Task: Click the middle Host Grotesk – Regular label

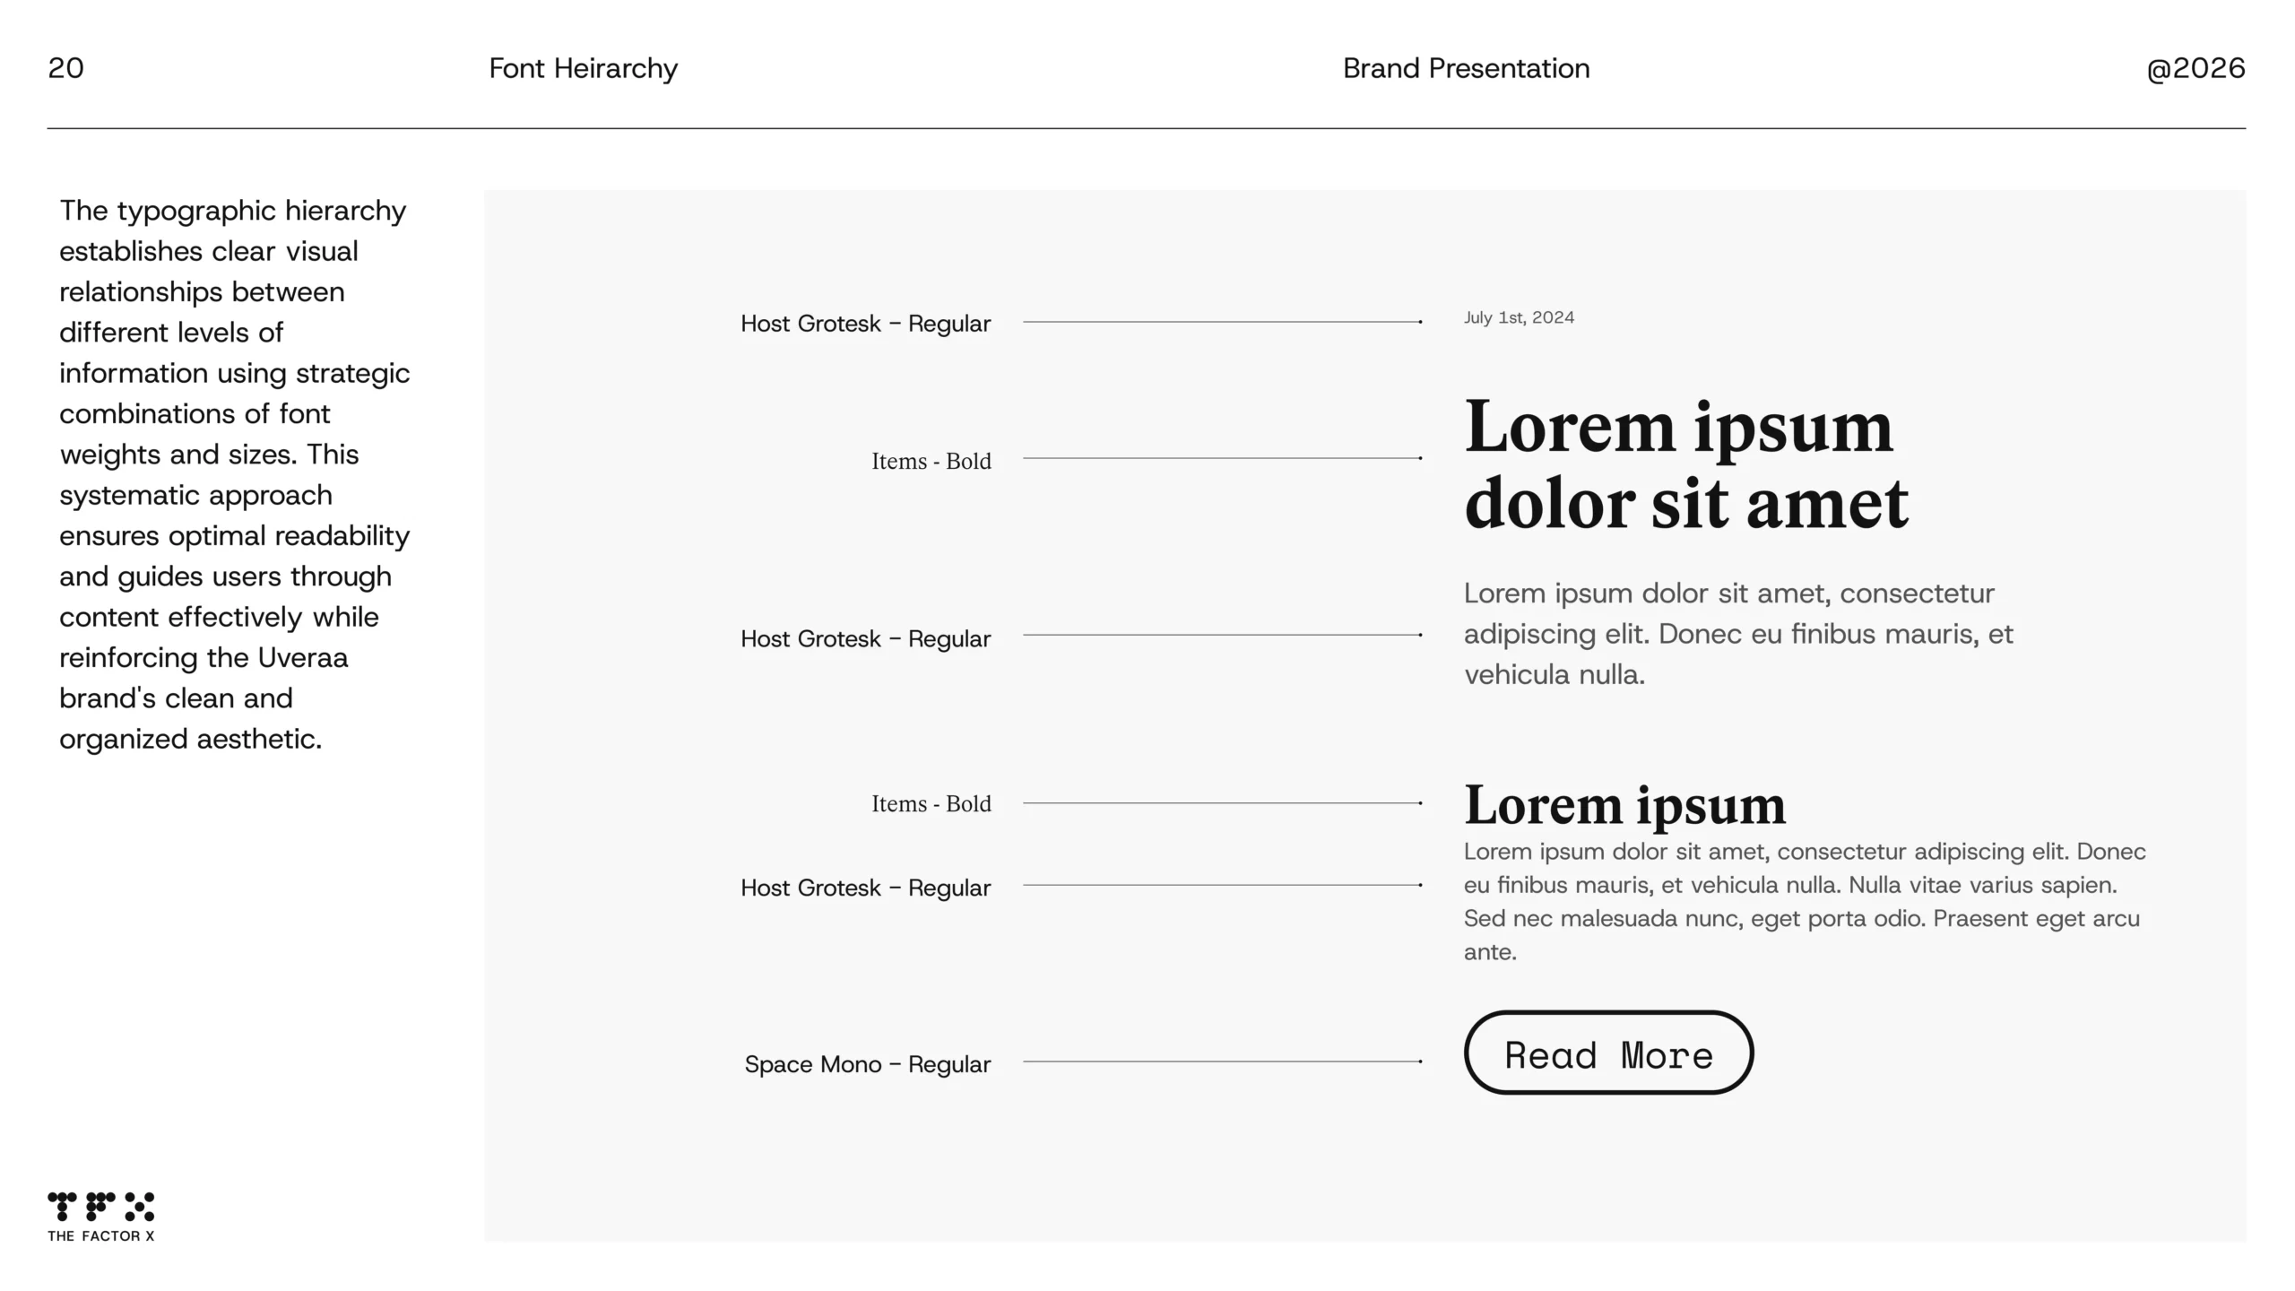Action: pyautogui.click(x=865, y=639)
